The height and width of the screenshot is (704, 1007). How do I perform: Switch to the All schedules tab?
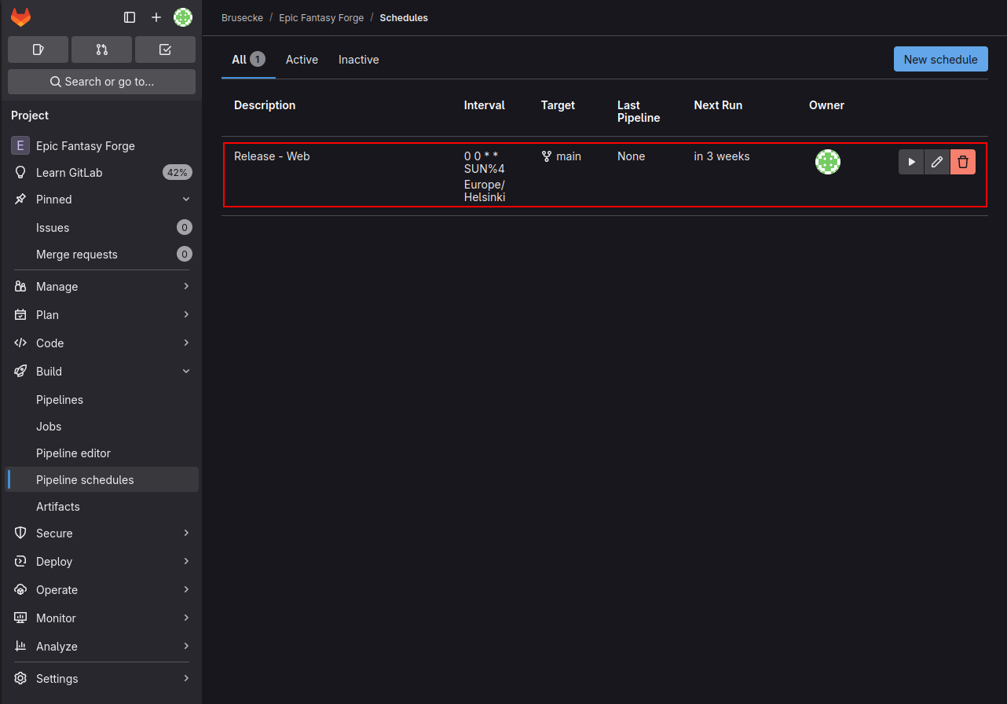click(248, 60)
